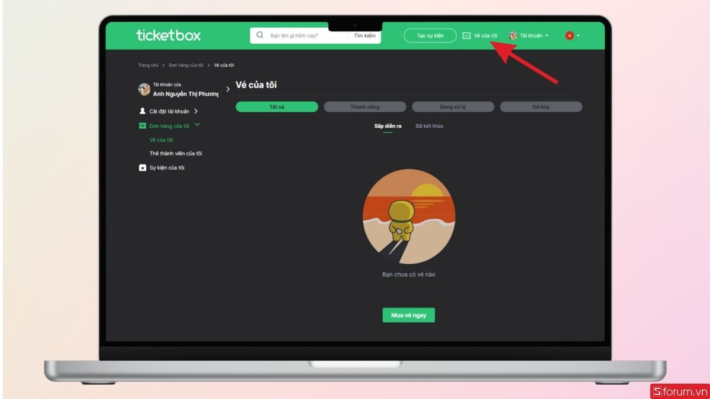Click the Vietnam flag language icon
The height and width of the screenshot is (399, 710).
569,35
